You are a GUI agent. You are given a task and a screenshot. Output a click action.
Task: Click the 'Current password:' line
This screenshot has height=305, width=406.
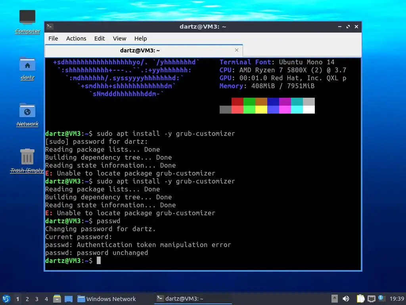coord(79,237)
